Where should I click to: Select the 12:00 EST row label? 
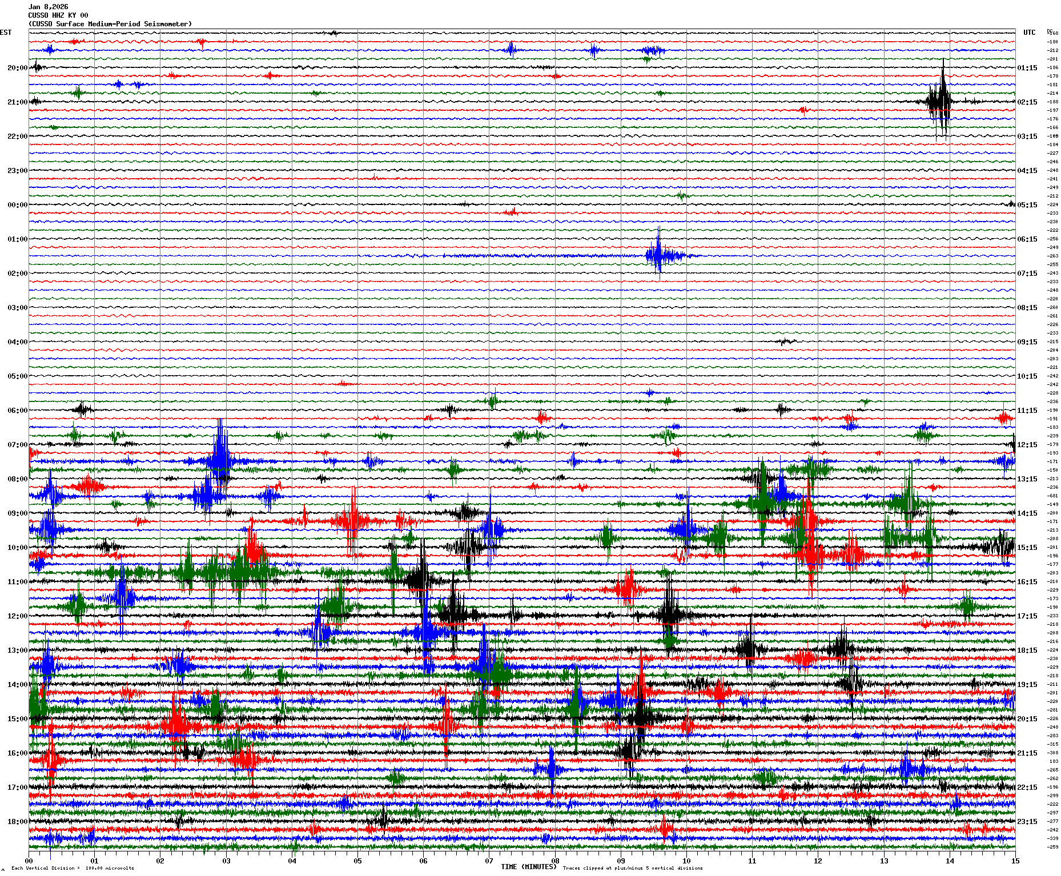tap(17, 616)
